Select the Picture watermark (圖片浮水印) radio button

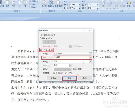[x=41, y=38]
